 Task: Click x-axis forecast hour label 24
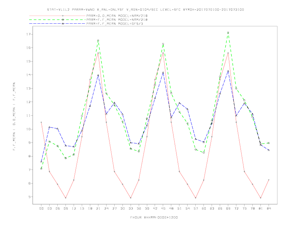[106, 208]
